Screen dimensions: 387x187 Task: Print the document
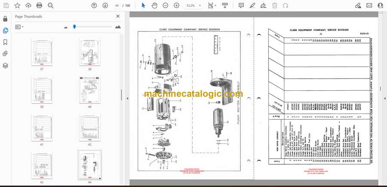point(39,6)
